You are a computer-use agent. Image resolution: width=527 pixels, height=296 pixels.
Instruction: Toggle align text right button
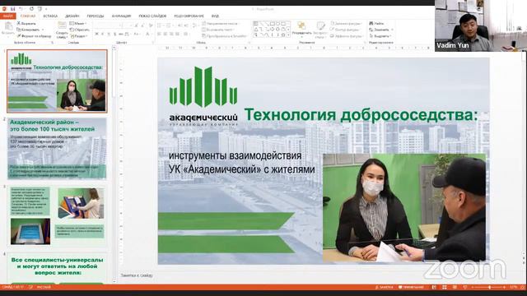tap(171, 34)
